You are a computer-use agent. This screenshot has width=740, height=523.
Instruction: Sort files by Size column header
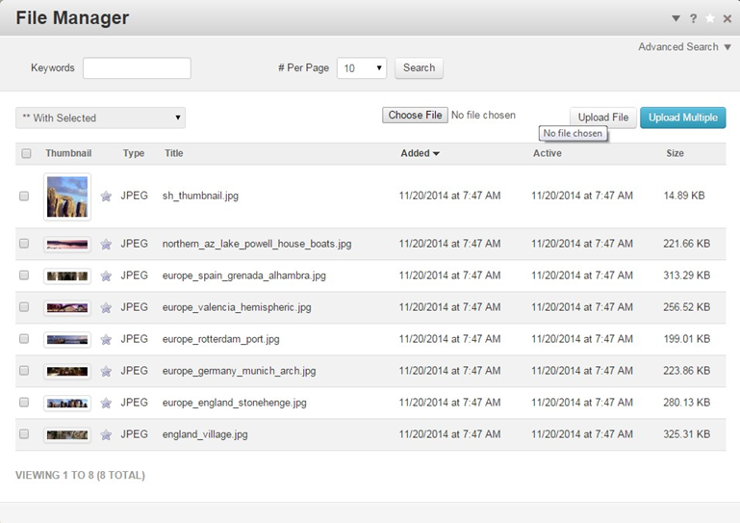675,153
